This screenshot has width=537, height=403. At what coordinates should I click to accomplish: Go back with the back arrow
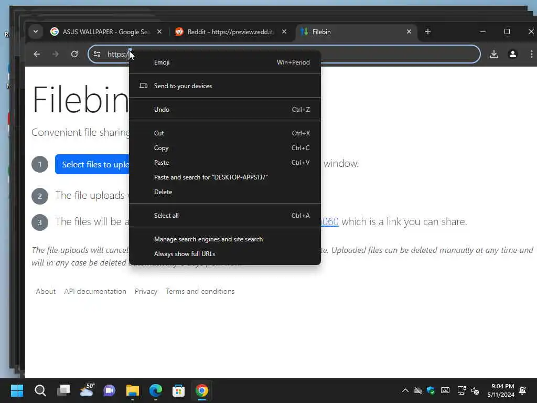(x=37, y=54)
